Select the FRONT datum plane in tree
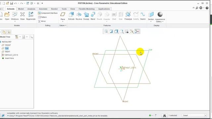Viewport: 212px width, 119px height. tap(8, 45)
